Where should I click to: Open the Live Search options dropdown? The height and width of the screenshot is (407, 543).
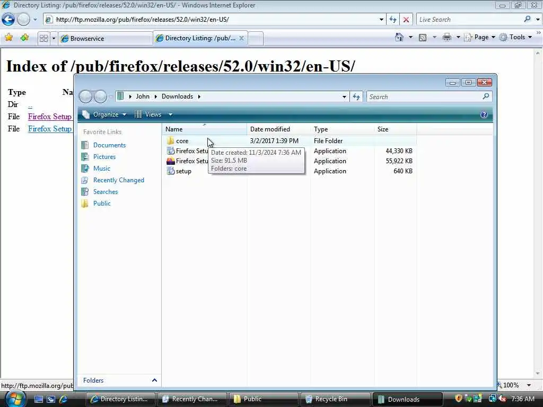pos(538,20)
